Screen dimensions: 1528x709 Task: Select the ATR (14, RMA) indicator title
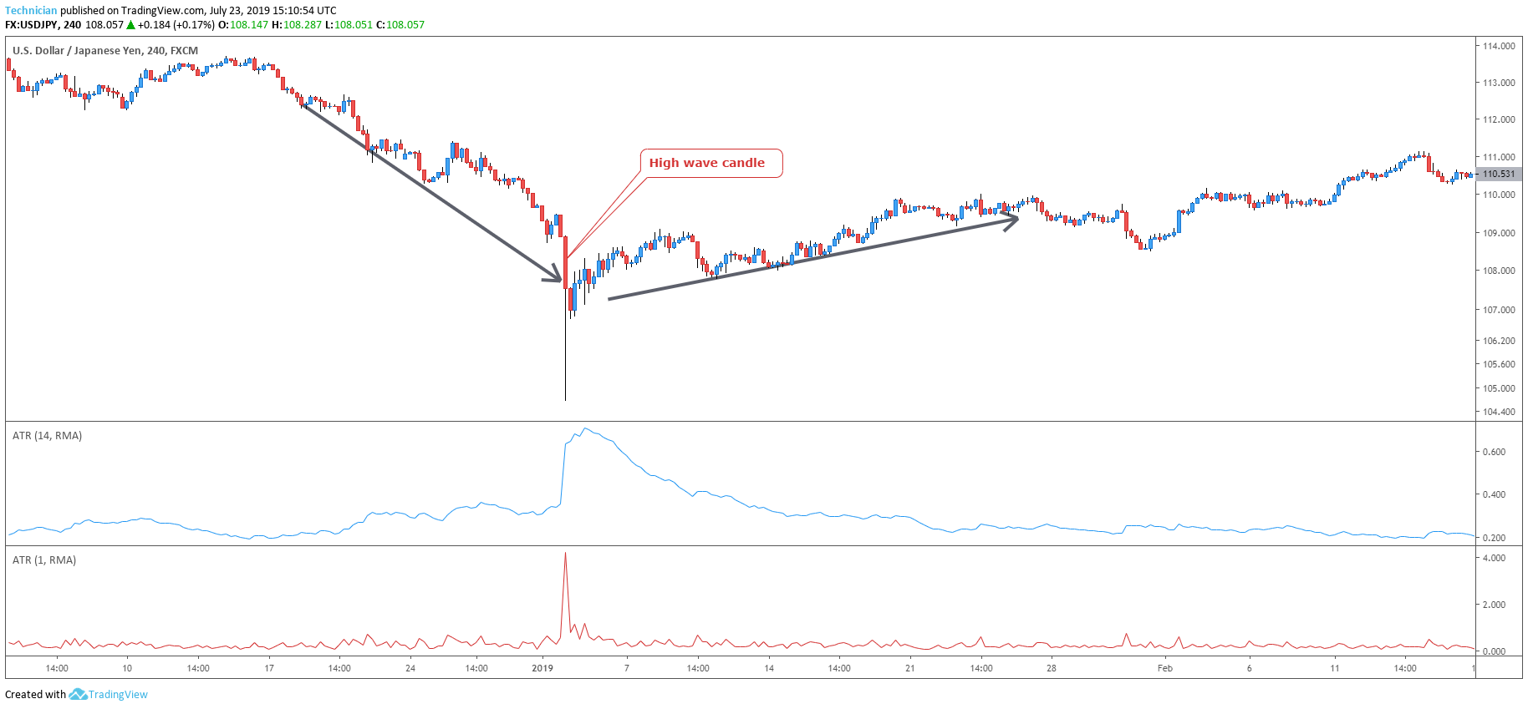tap(47, 435)
